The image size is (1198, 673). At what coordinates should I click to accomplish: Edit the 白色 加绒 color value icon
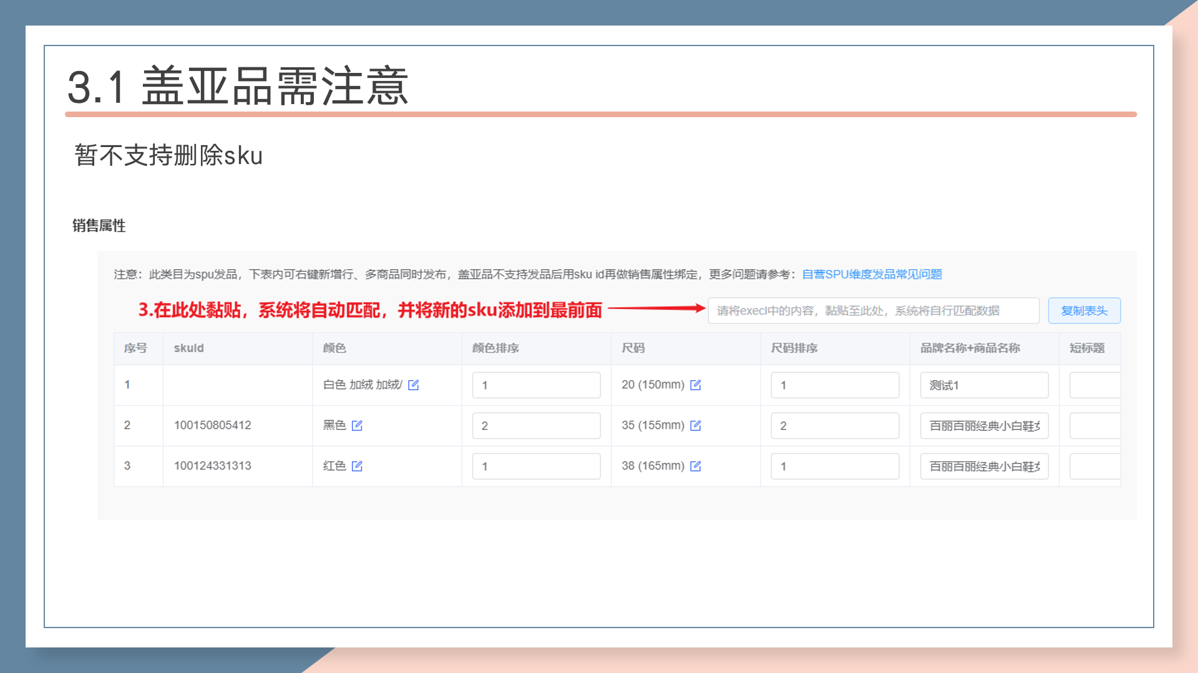[413, 385]
